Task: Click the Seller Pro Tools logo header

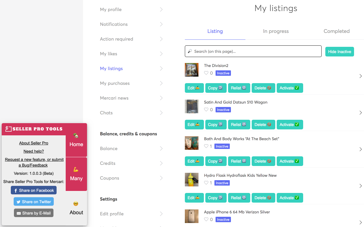Action: coord(34,129)
